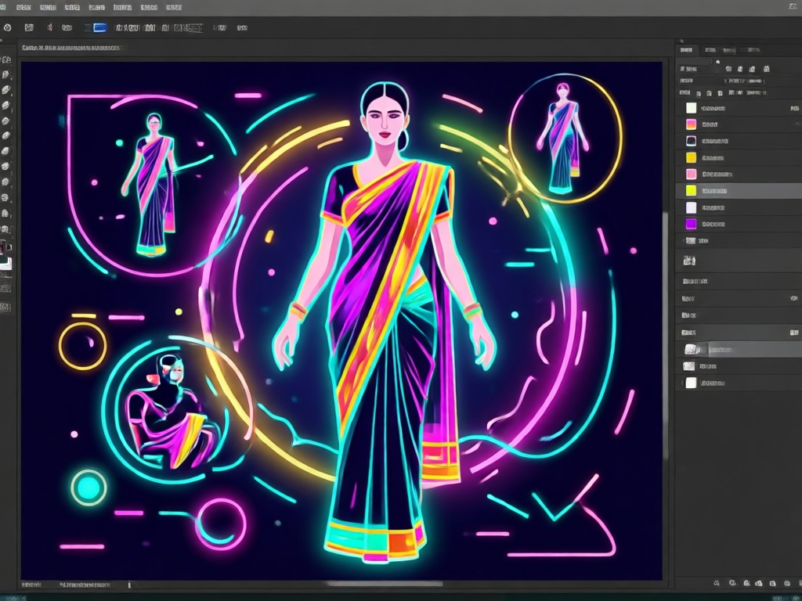Select the layer with the pink-to-orange gradient thumbnail

739,124
